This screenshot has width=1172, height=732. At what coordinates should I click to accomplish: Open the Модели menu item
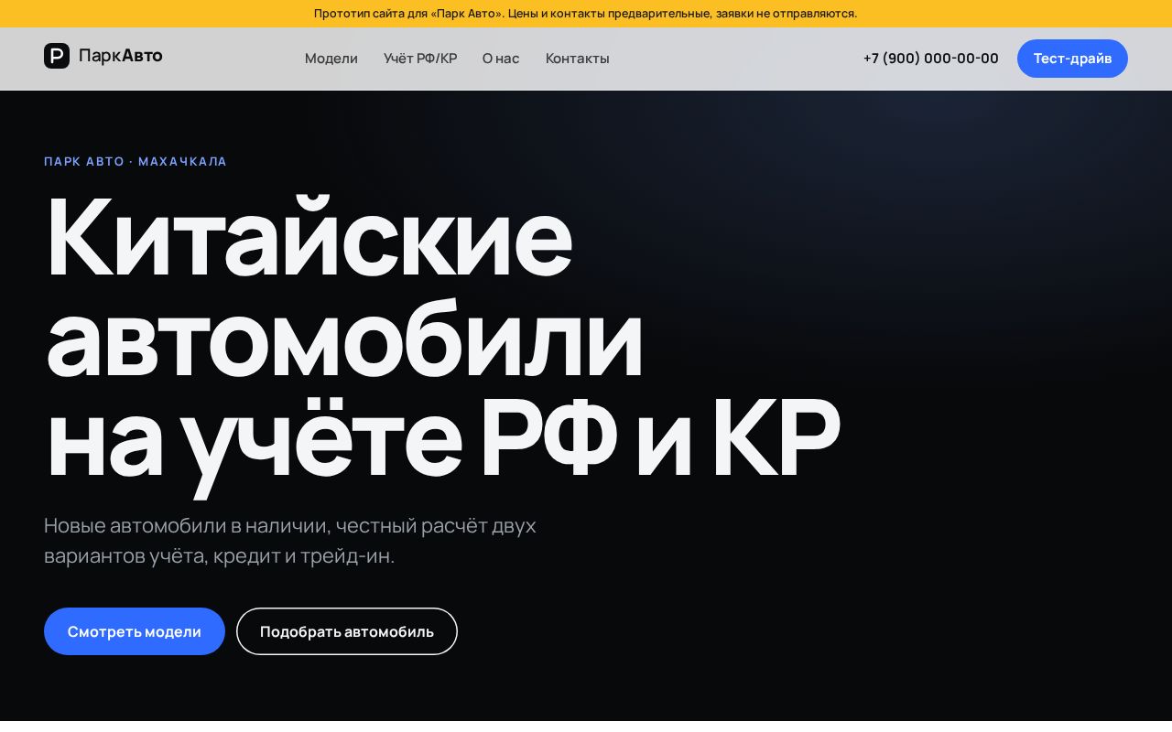pos(331,59)
